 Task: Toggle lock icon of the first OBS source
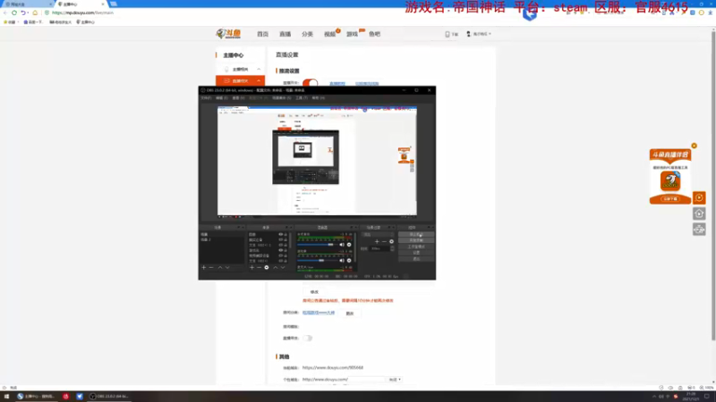286,234
